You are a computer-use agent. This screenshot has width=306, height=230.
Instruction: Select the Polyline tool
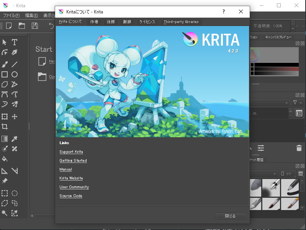[x=15, y=84]
